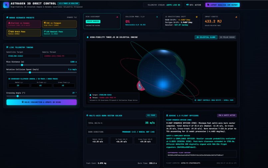Click the NORAD Scenario Presets satellite icon
The image size is (268, 168).
tap(7, 17)
